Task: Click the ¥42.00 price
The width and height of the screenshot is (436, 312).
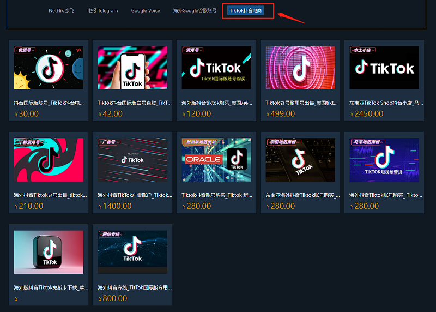Action: [111, 114]
